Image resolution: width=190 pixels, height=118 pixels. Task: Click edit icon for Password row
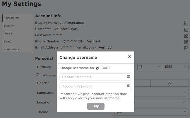pos(186,36)
